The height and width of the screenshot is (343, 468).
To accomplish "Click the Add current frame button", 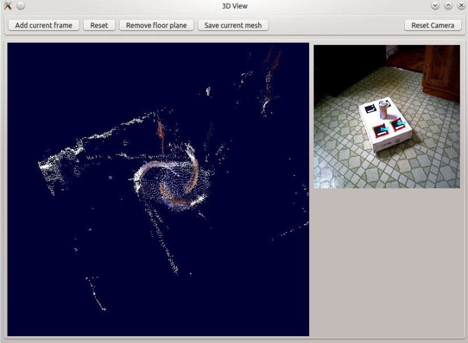I will 43,25.
